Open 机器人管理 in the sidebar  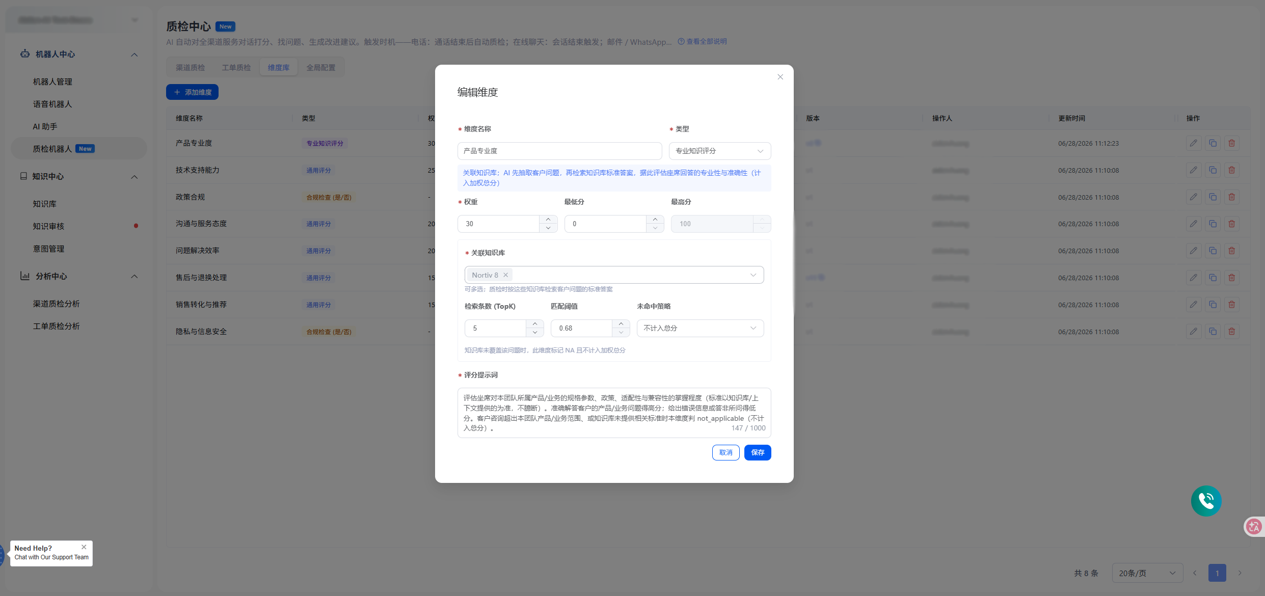coord(52,82)
